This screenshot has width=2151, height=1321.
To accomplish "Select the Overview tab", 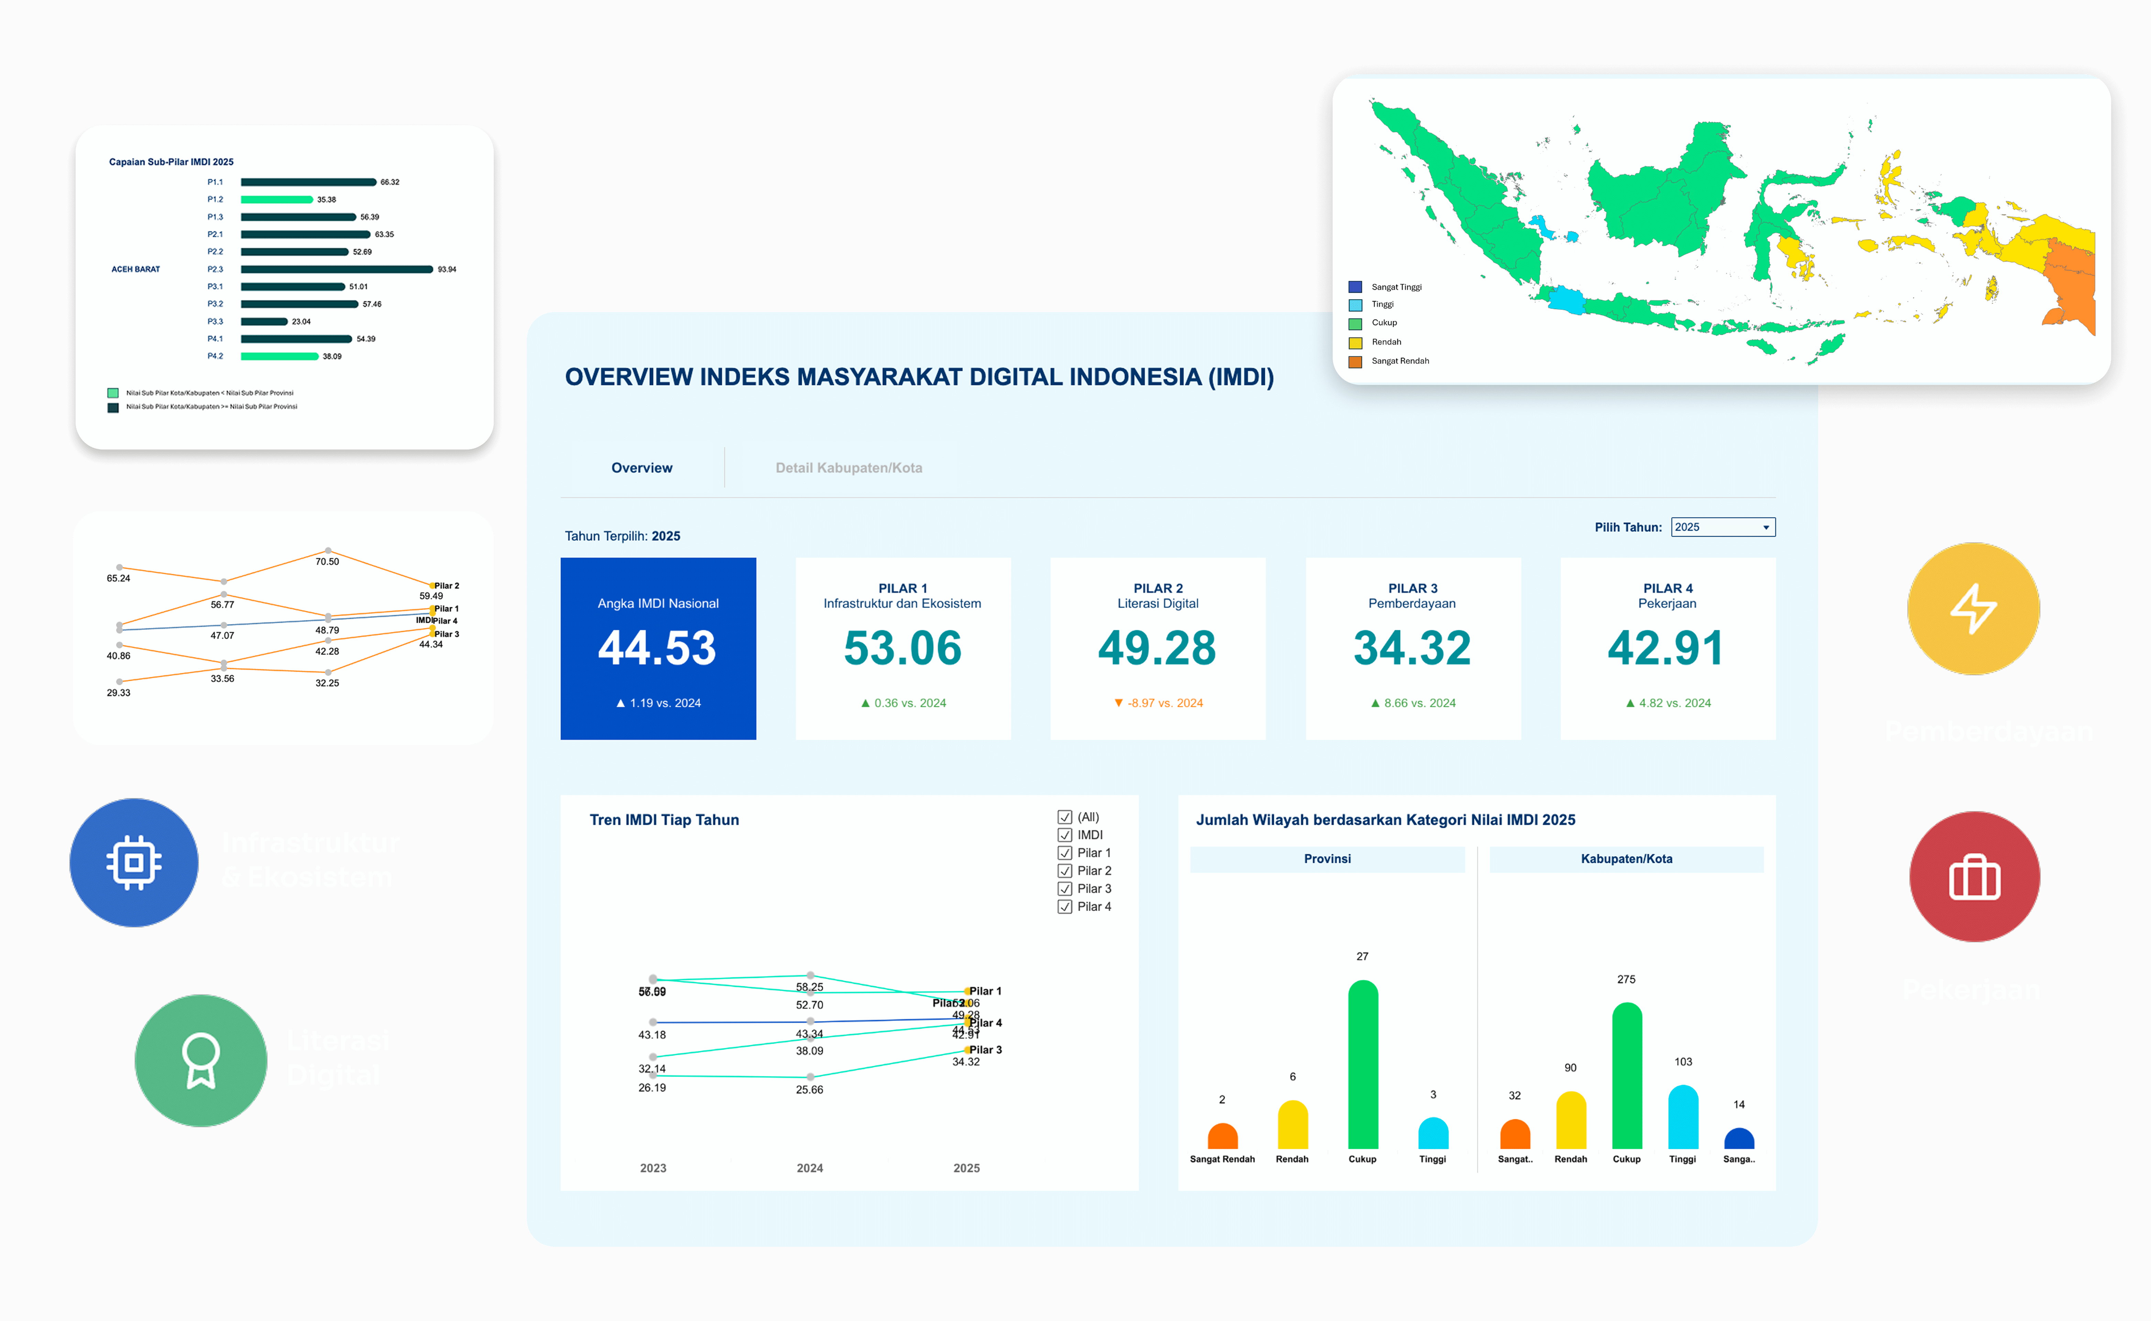I will tap(642, 467).
